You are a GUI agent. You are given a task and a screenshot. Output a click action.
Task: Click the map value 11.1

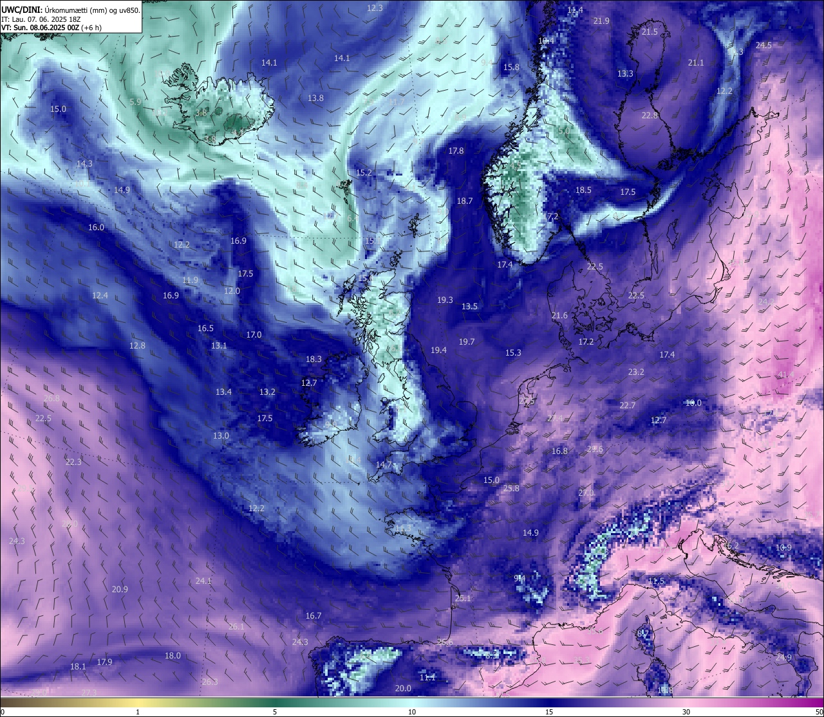[427, 677]
